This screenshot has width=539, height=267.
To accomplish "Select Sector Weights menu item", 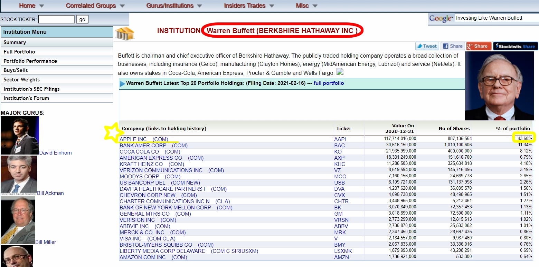I will (x=57, y=79).
